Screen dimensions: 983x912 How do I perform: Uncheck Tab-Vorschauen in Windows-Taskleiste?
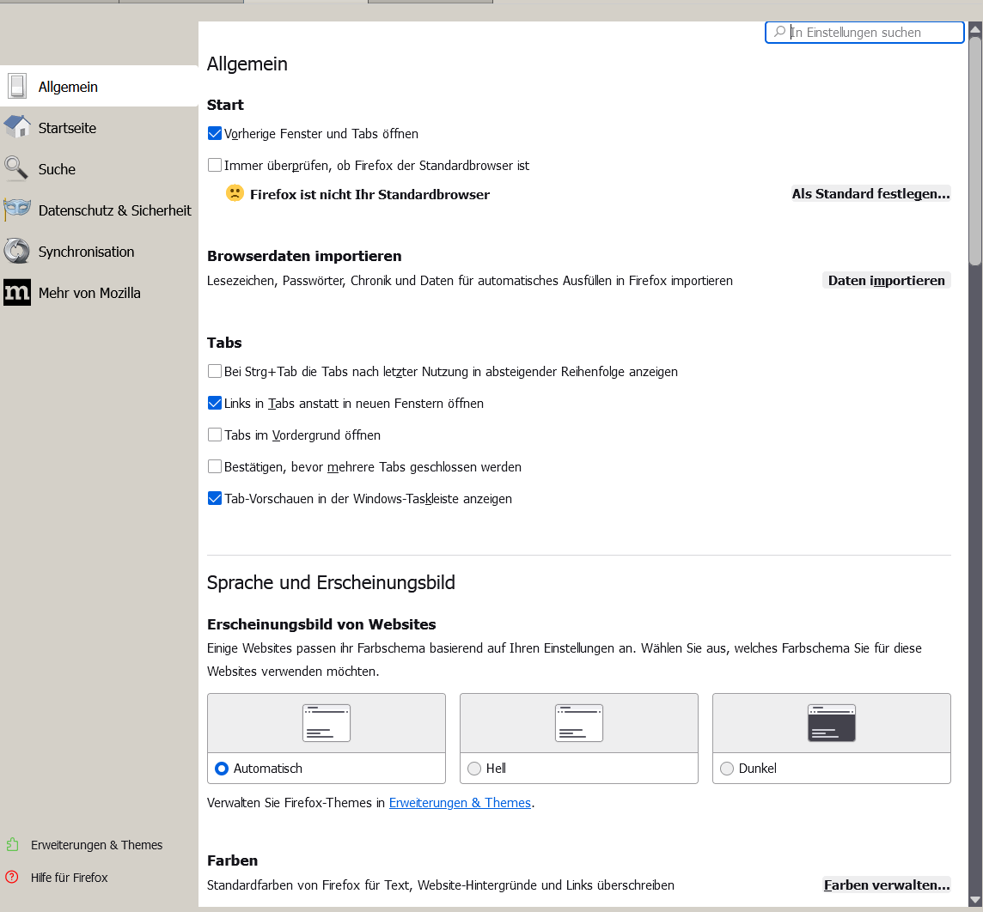coord(215,498)
